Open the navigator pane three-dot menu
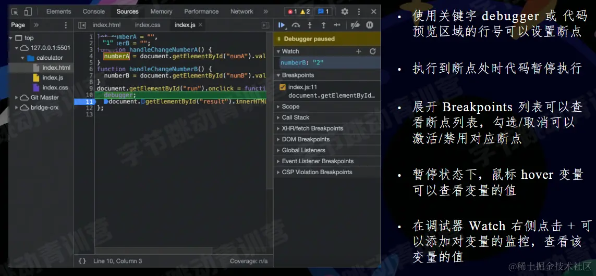596x276 pixels. (65, 25)
